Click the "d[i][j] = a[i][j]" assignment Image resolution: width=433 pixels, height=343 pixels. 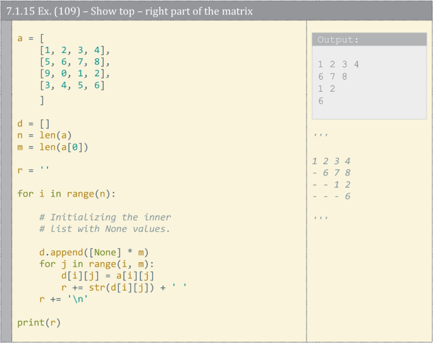tap(107, 275)
